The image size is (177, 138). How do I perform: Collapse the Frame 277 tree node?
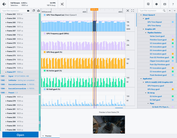click(6, 72)
